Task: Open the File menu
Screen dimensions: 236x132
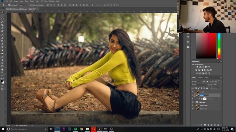Action: point(7,1)
